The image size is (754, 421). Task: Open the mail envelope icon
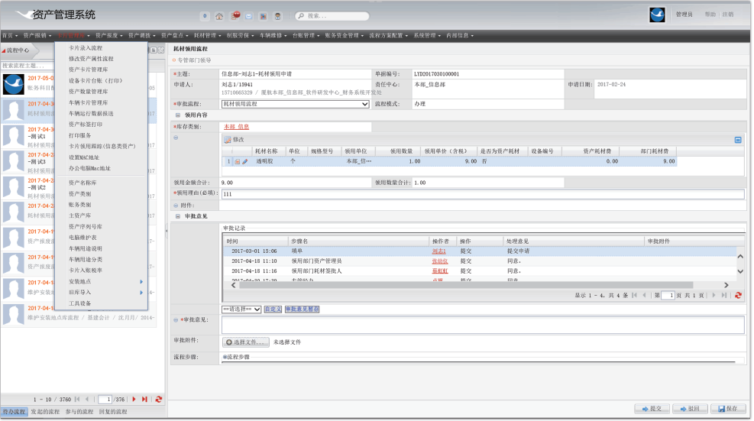248,16
